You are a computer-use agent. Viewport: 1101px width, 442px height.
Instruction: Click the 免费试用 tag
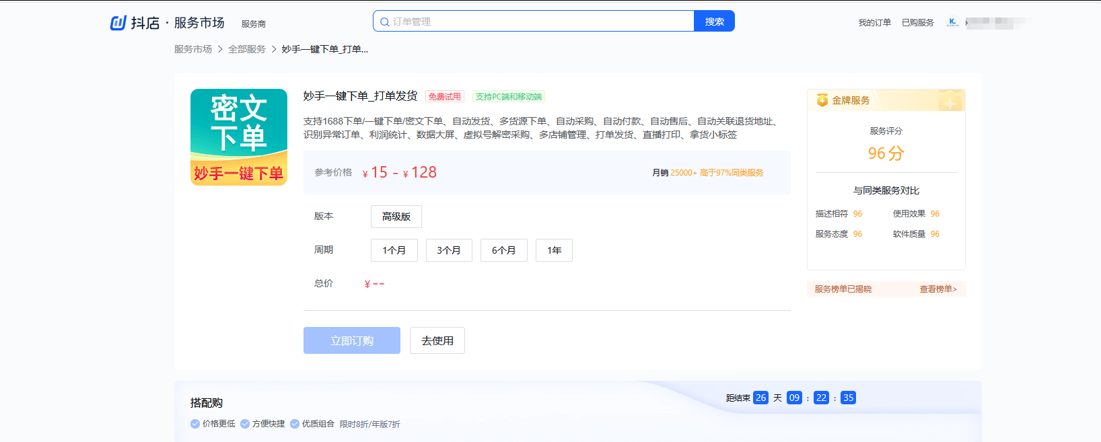point(445,96)
